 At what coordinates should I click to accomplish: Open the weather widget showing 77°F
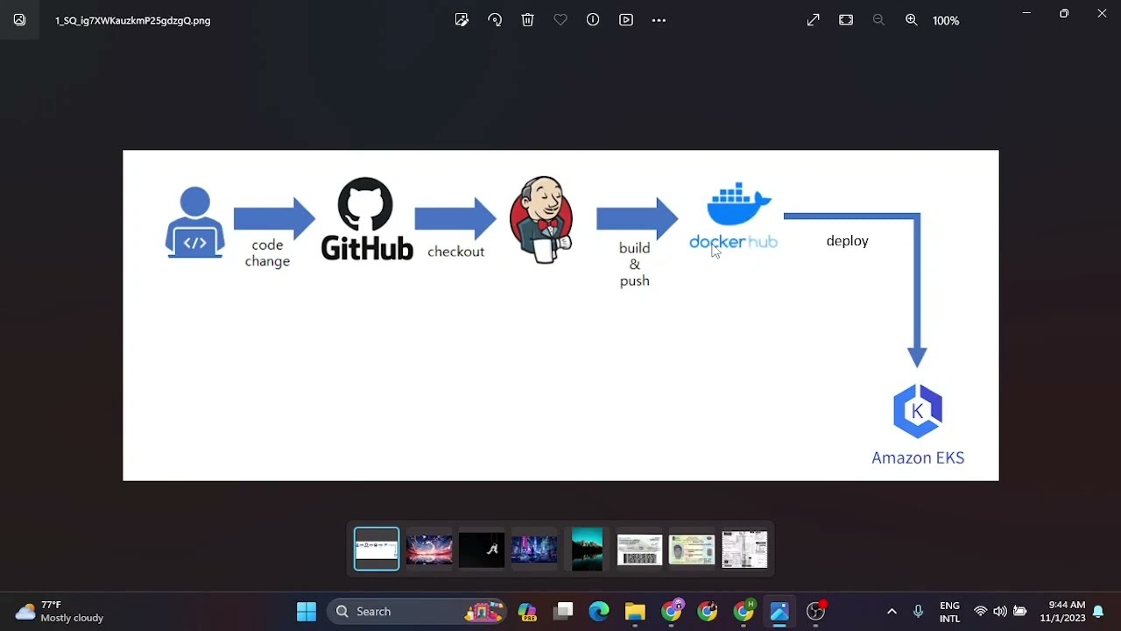click(60, 612)
